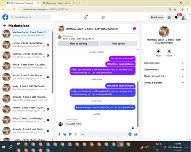Click Matthew Sarah's avatar beside phone message

click(x=60, y=124)
